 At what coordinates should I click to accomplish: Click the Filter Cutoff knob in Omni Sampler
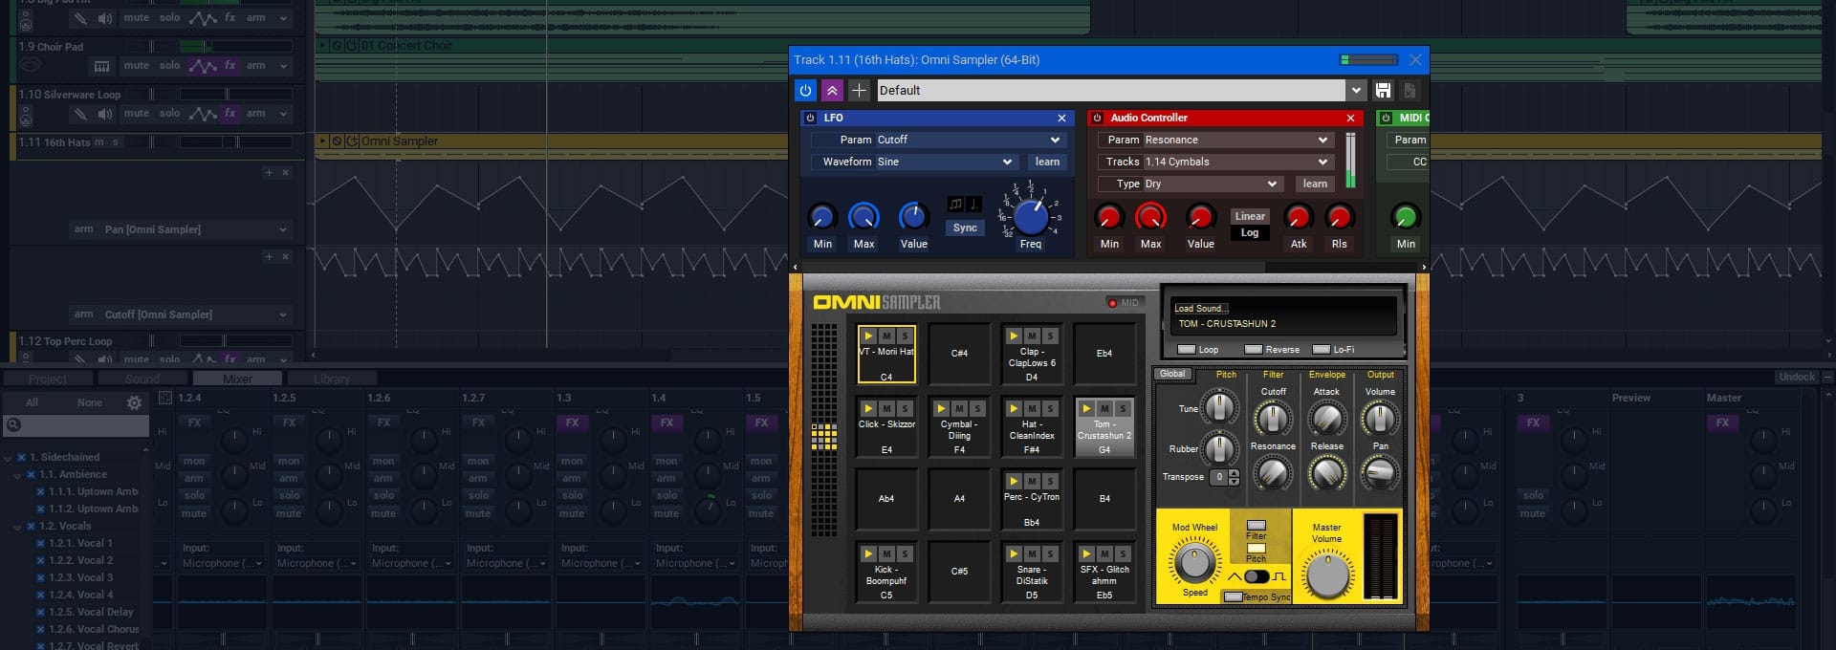click(1273, 418)
